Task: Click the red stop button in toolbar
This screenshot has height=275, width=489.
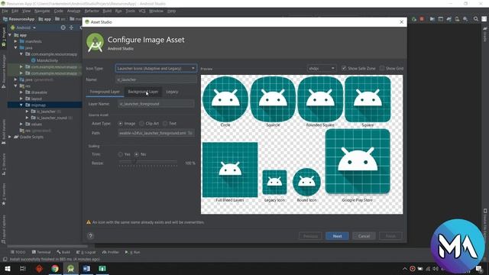Action: pyautogui.click(x=422, y=19)
